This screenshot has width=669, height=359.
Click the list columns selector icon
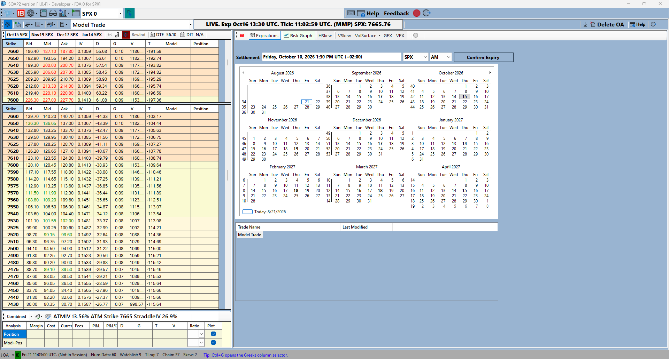click(x=38, y=25)
